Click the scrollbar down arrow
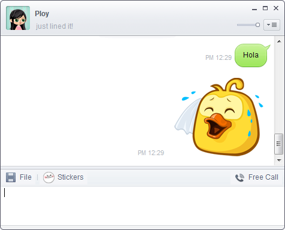The image size is (285, 230). pos(279,160)
